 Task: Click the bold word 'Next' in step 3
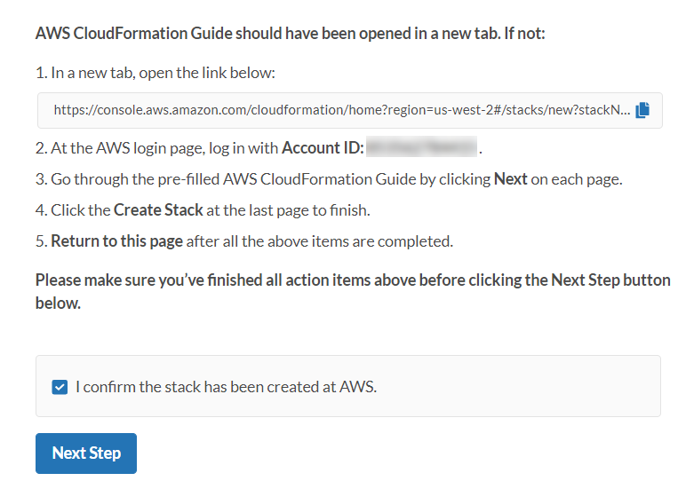[511, 179]
